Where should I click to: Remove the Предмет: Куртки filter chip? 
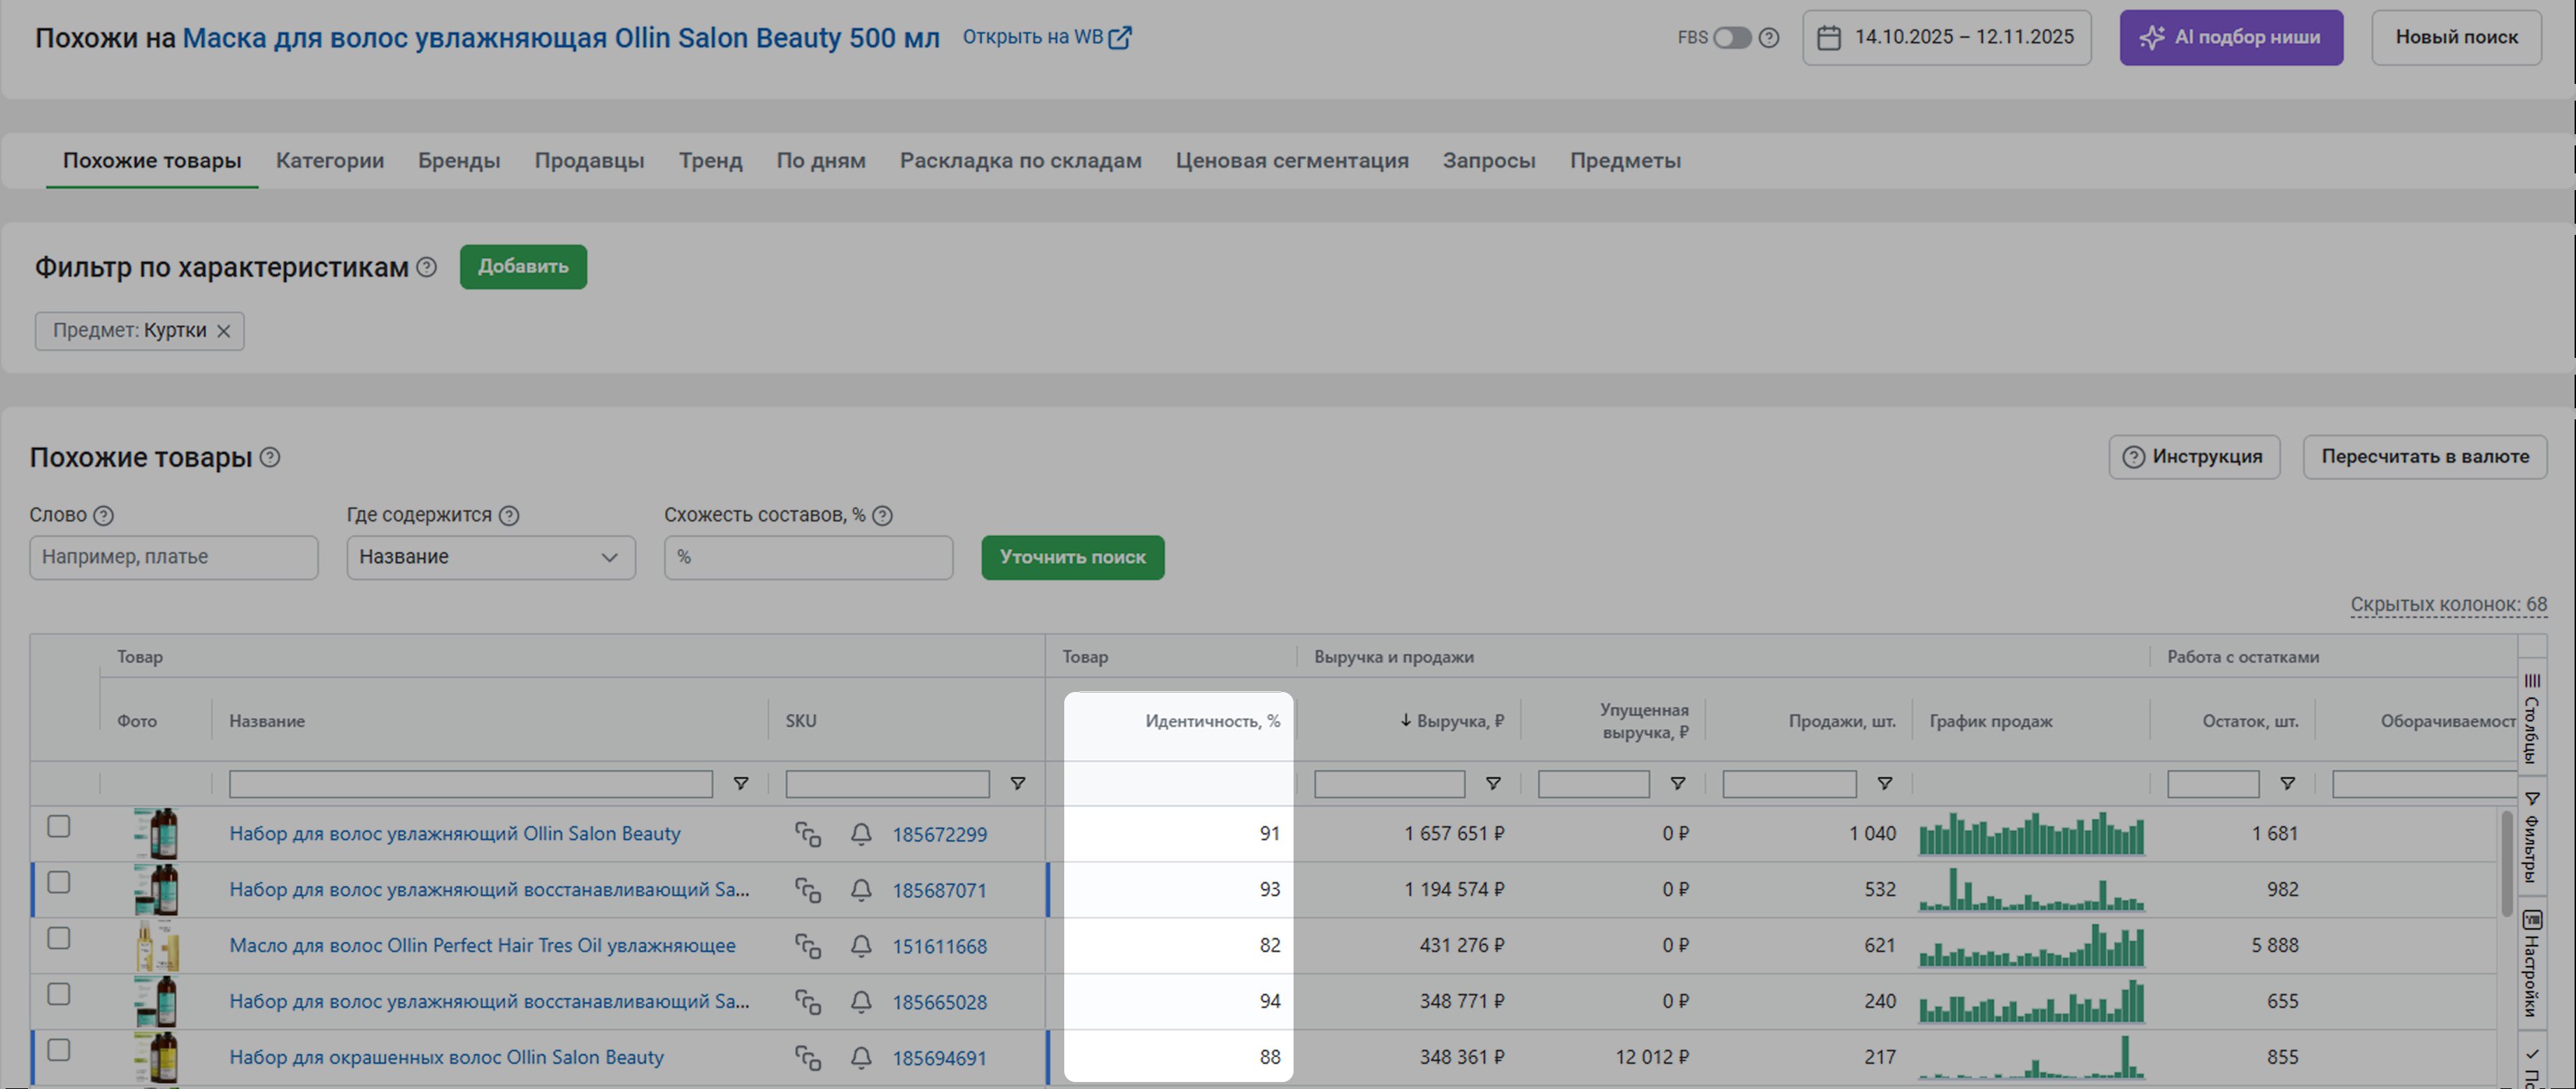(x=224, y=331)
